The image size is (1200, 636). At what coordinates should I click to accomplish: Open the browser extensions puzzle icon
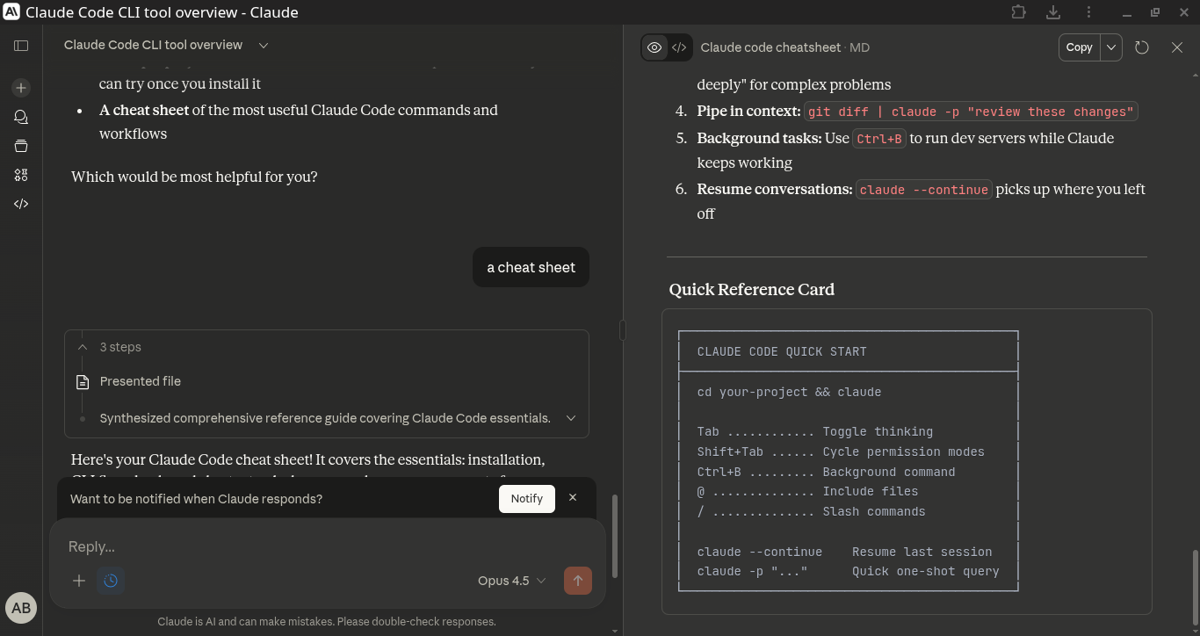1018,11
